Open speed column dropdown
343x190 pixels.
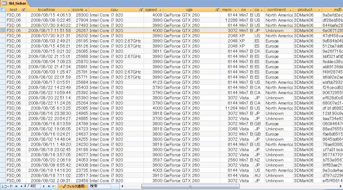coord(160,10)
